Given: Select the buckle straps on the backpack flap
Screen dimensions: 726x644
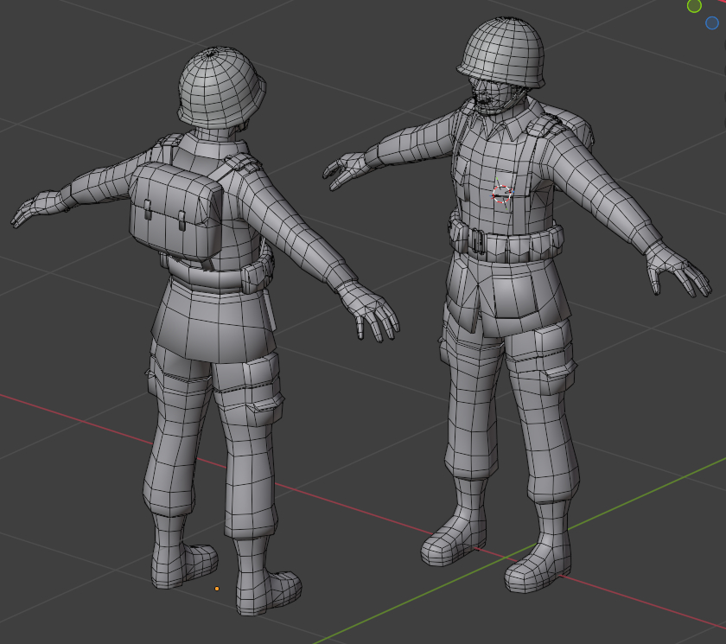Looking at the screenshot, I should click(165, 212).
